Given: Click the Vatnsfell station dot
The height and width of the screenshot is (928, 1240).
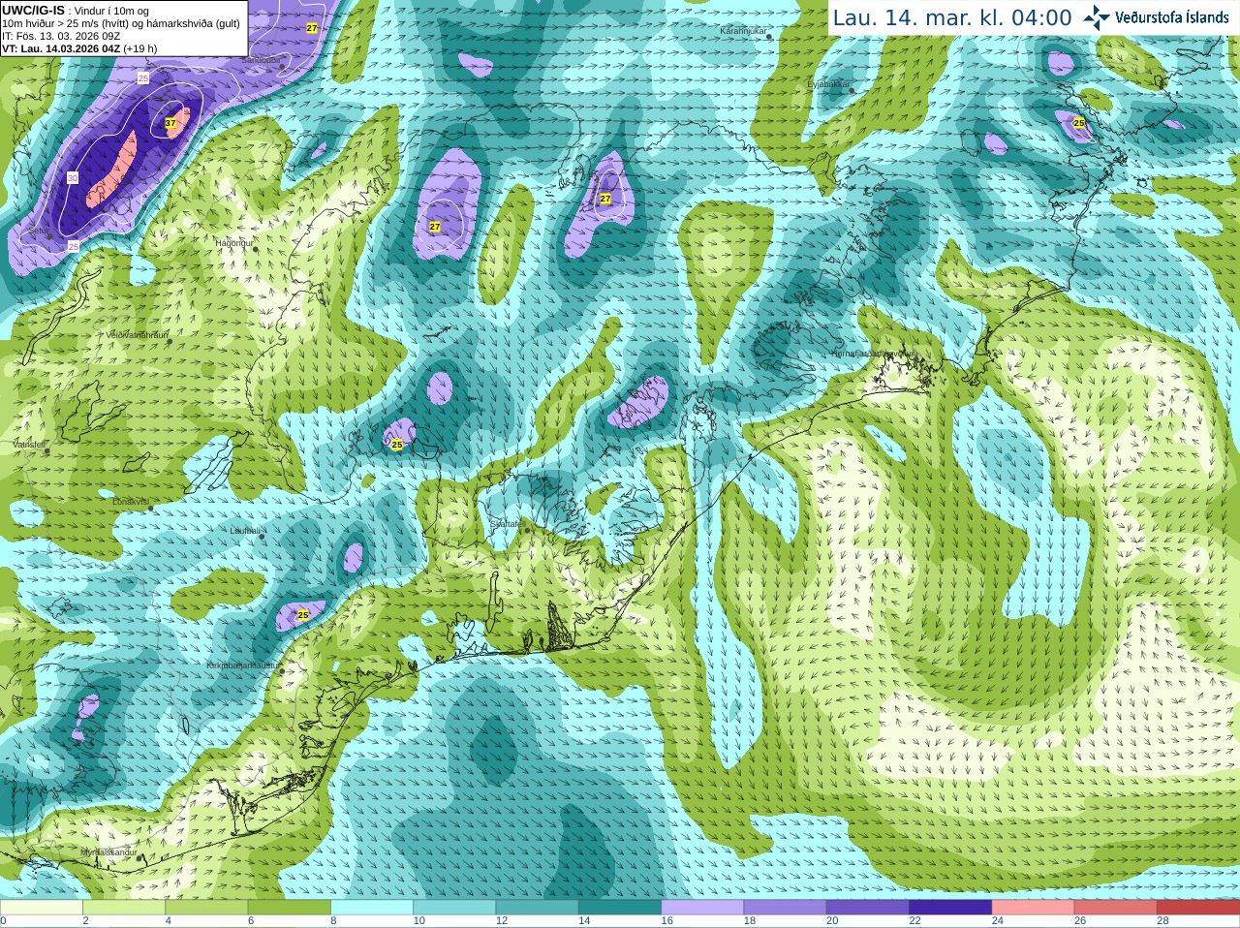Looking at the screenshot, I should click(46, 451).
